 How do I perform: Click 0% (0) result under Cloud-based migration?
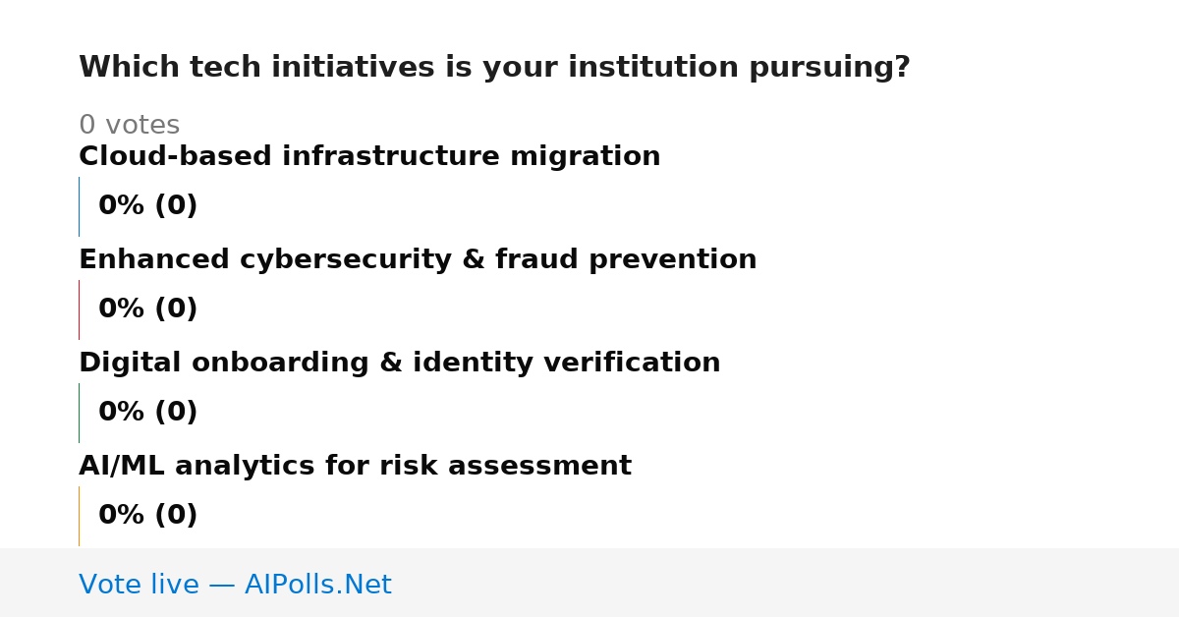[x=148, y=206]
